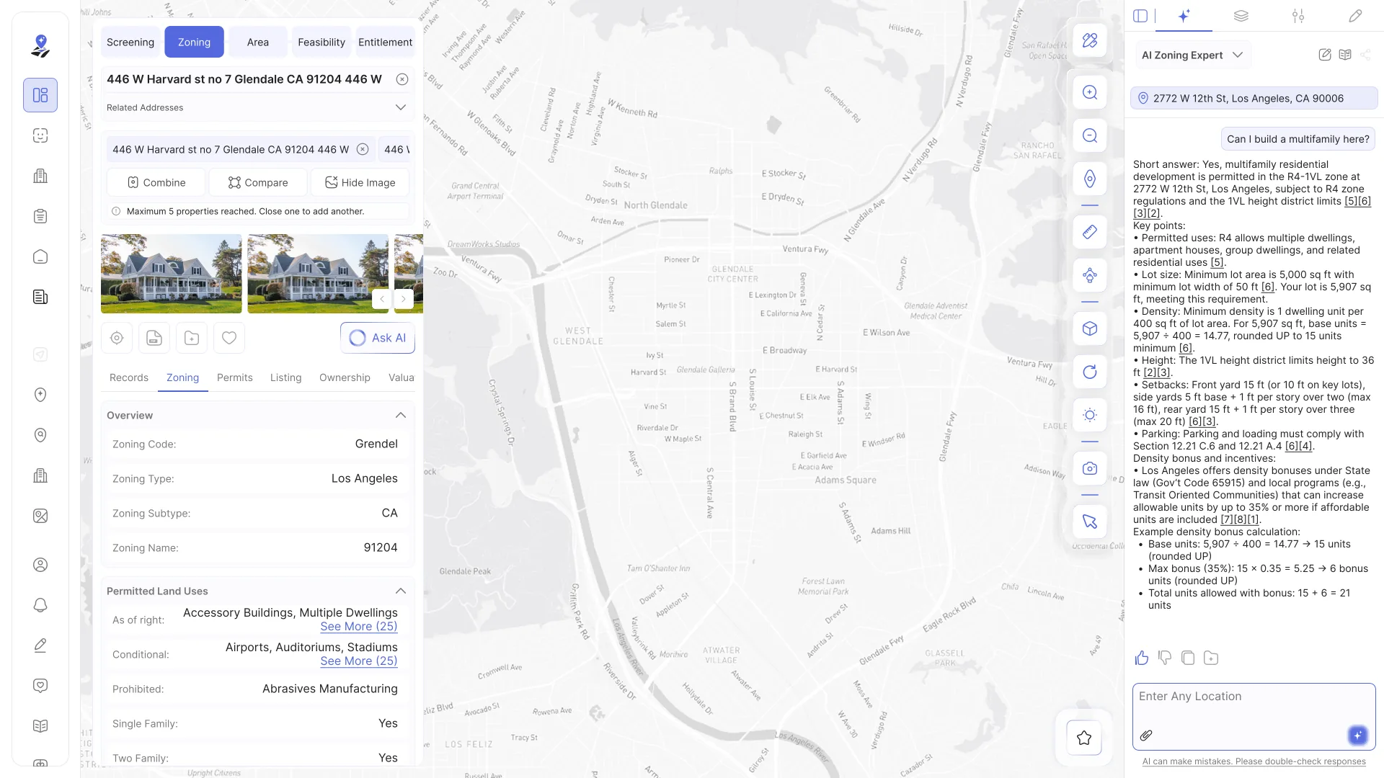Image resolution: width=1384 pixels, height=778 pixels.
Task: Open the dashboard layout icon in sidebar
Action: point(40,95)
